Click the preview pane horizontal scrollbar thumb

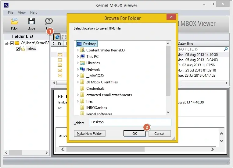click(106, 149)
